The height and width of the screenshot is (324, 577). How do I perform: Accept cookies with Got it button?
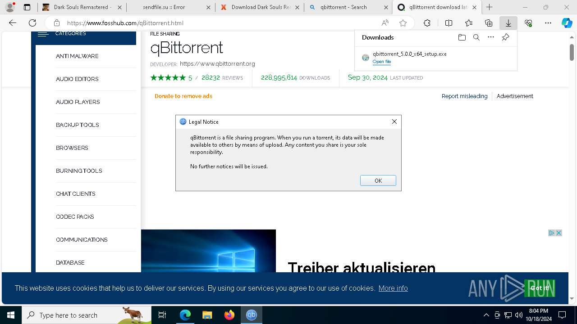click(540, 288)
